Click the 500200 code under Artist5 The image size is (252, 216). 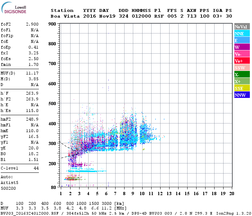8,188
